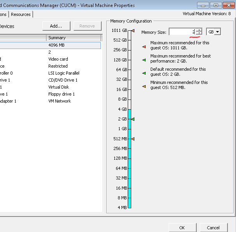Image resolution: width=236 pixels, height=232 pixels.
Task: Click the 4 GB label on memory scale
Action: [122, 109]
